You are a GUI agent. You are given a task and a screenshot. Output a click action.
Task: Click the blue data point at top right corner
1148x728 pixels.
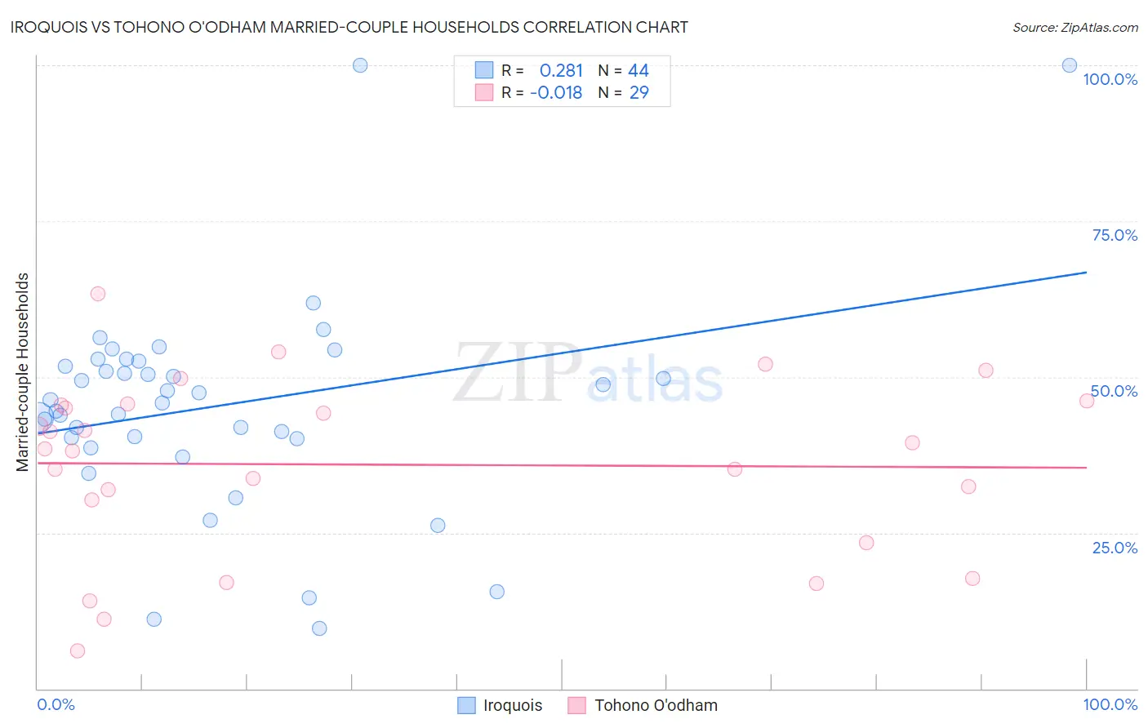[1070, 65]
